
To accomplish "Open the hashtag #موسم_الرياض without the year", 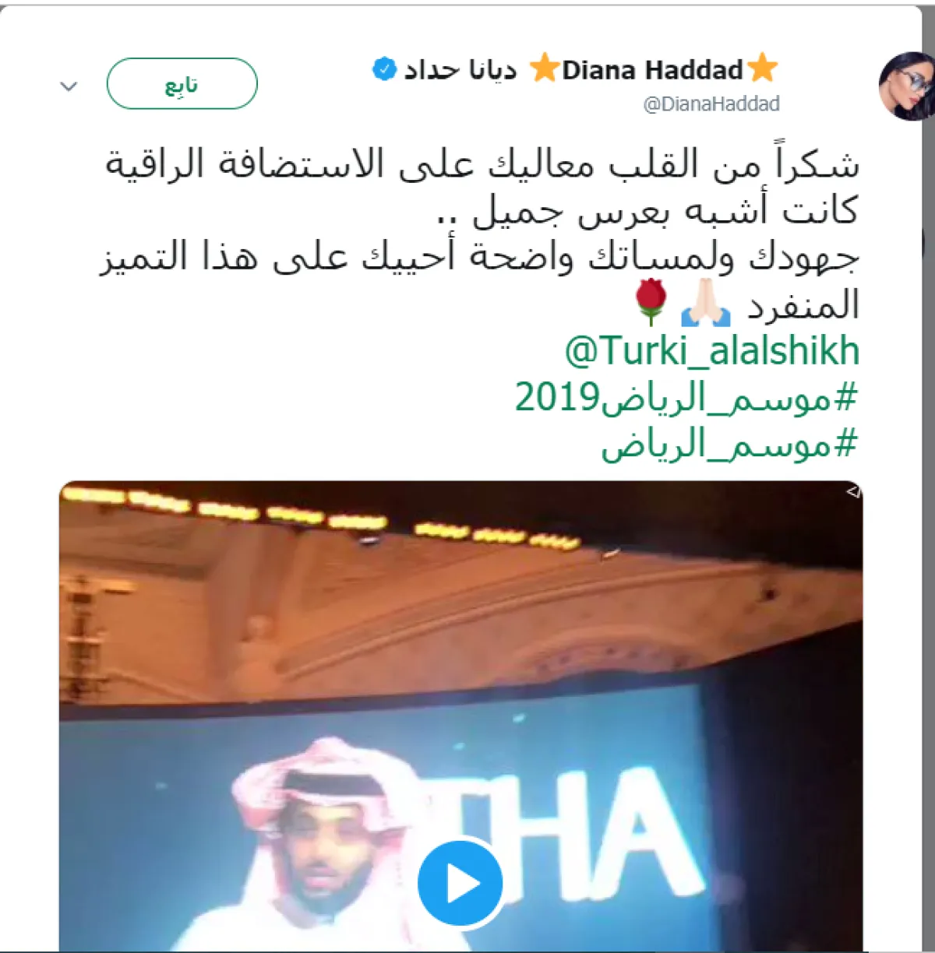I will tap(729, 445).
